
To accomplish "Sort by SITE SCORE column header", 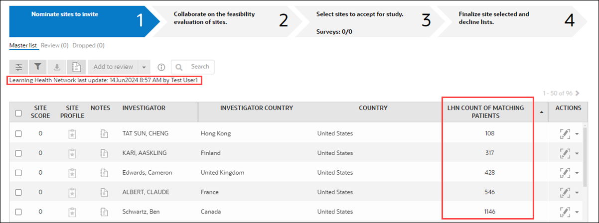I will click(40, 112).
